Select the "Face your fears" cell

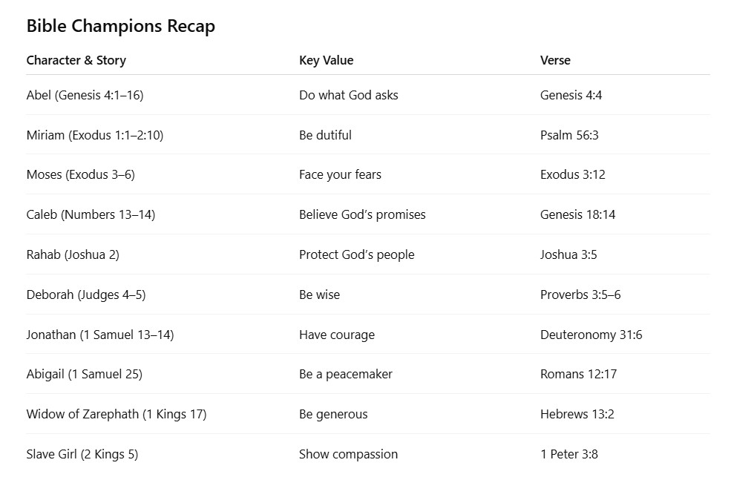tap(340, 174)
